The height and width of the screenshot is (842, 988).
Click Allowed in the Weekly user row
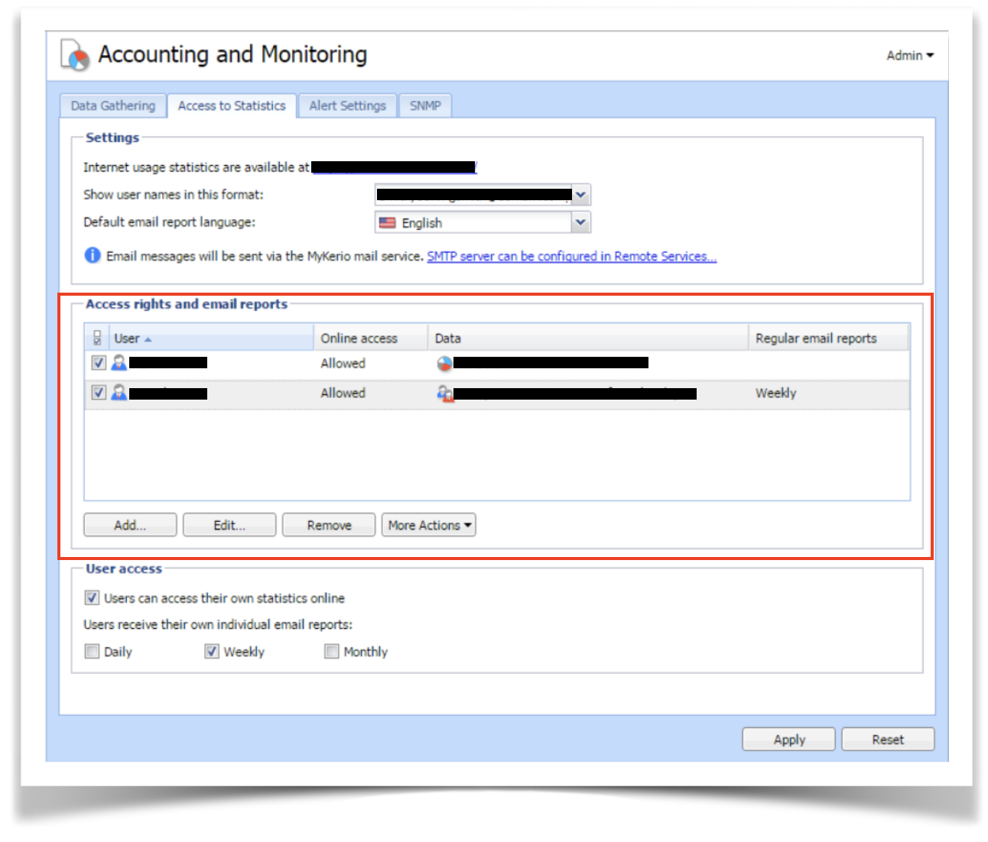[343, 393]
